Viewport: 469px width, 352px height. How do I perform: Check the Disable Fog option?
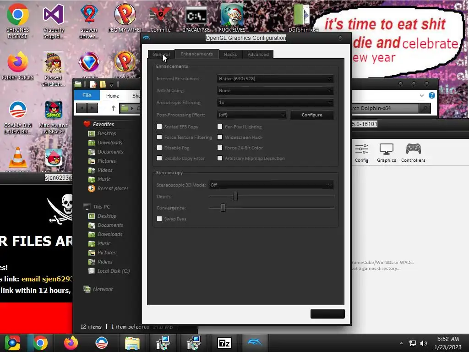(x=159, y=148)
